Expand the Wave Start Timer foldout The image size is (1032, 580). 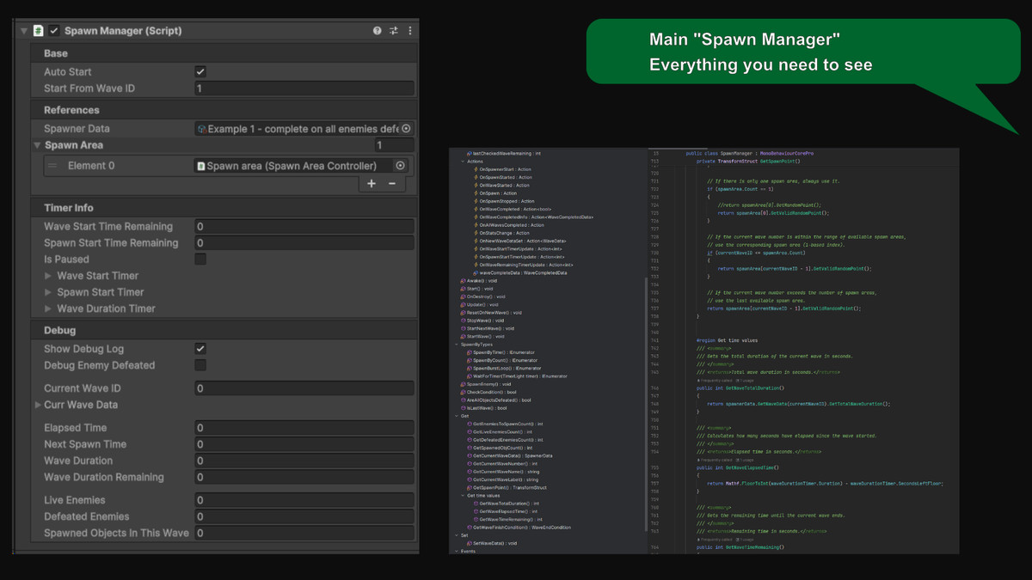coord(48,276)
